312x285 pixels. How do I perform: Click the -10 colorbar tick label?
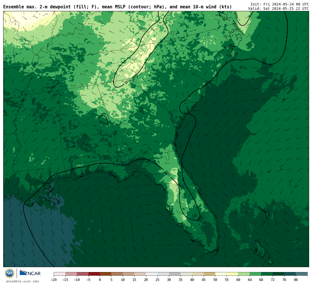click(x=77, y=280)
